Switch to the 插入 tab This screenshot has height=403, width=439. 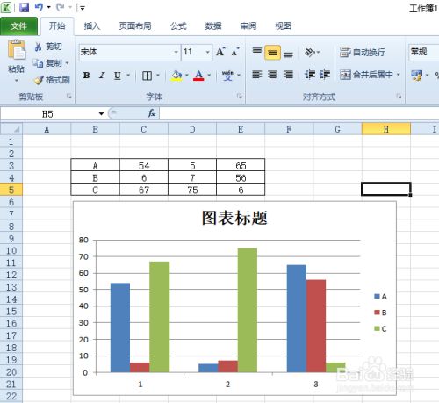click(92, 26)
